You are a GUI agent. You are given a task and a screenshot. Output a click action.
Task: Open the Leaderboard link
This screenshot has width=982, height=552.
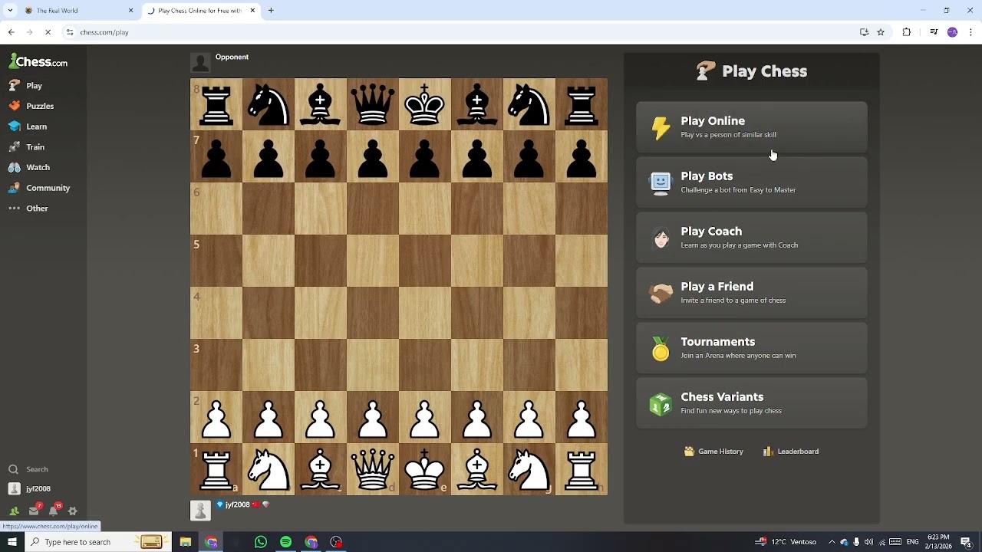(791, 452)
